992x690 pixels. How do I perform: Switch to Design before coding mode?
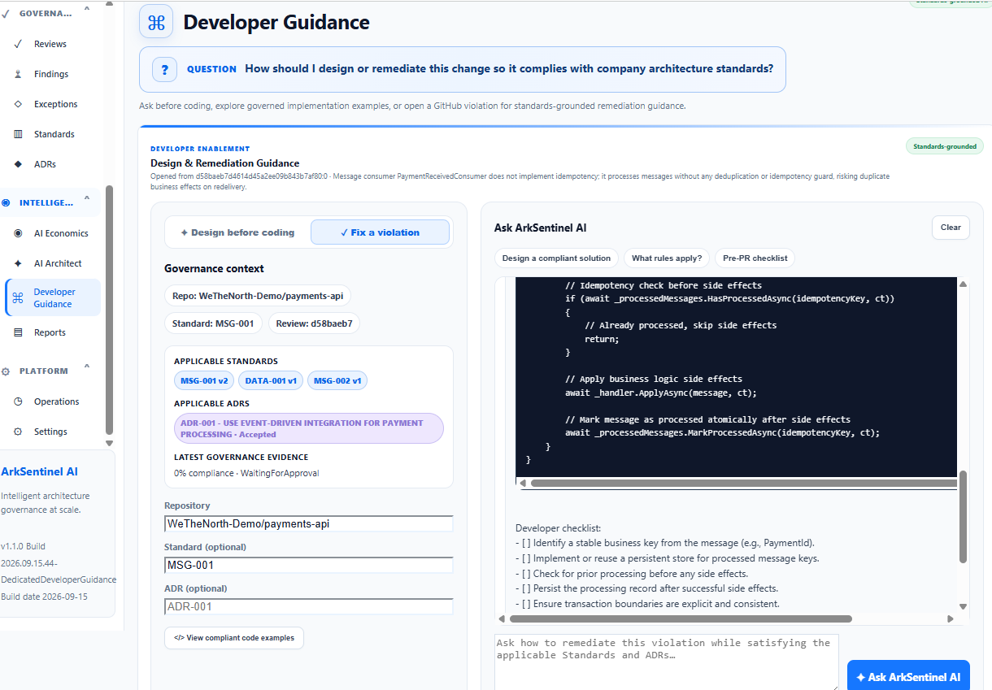[237, 232]
